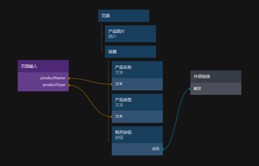
Task: Select the 页面 root node
Action: (124, 16)
